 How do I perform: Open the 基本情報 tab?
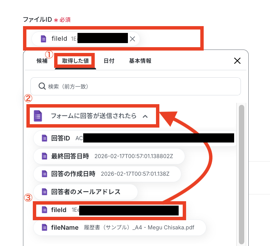point(140,61)
